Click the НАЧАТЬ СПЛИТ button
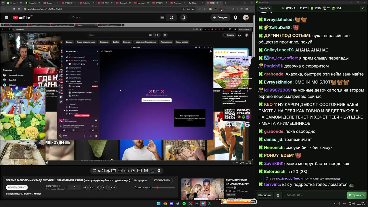The height and width of the screenshot is (207, 368). coord(17,187)
